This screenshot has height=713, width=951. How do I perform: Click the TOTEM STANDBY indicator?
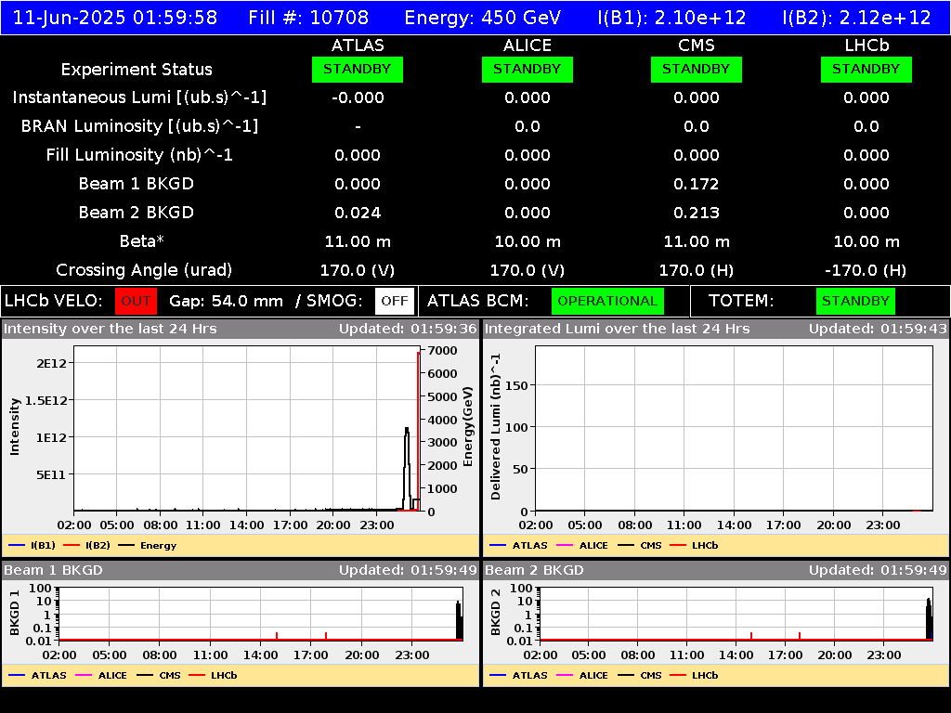coord(855,301)
